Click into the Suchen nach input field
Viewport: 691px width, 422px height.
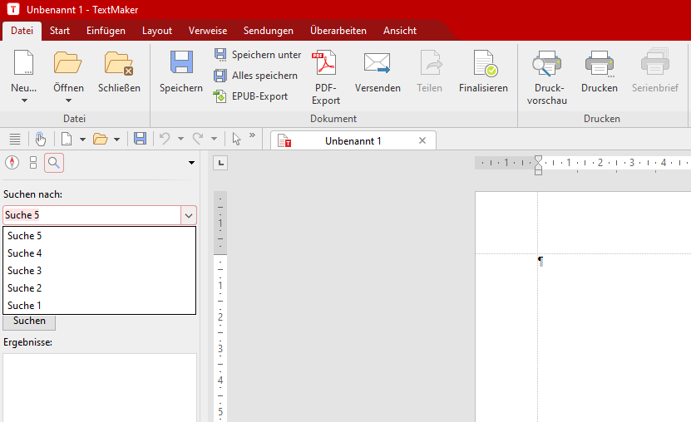tap(92, 215)
